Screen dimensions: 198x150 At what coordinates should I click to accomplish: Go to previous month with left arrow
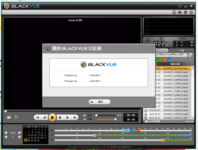click(6, 137)
